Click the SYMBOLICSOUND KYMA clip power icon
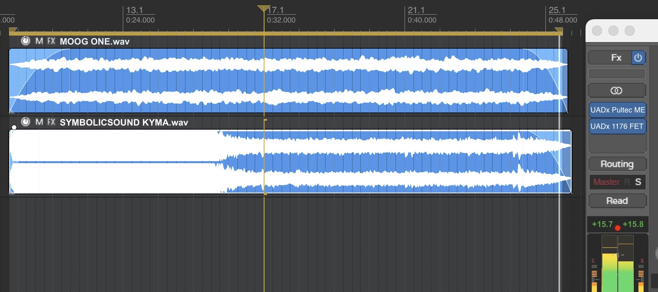The height and width of the screenshot is (292, 658). (x=26, y=122)
